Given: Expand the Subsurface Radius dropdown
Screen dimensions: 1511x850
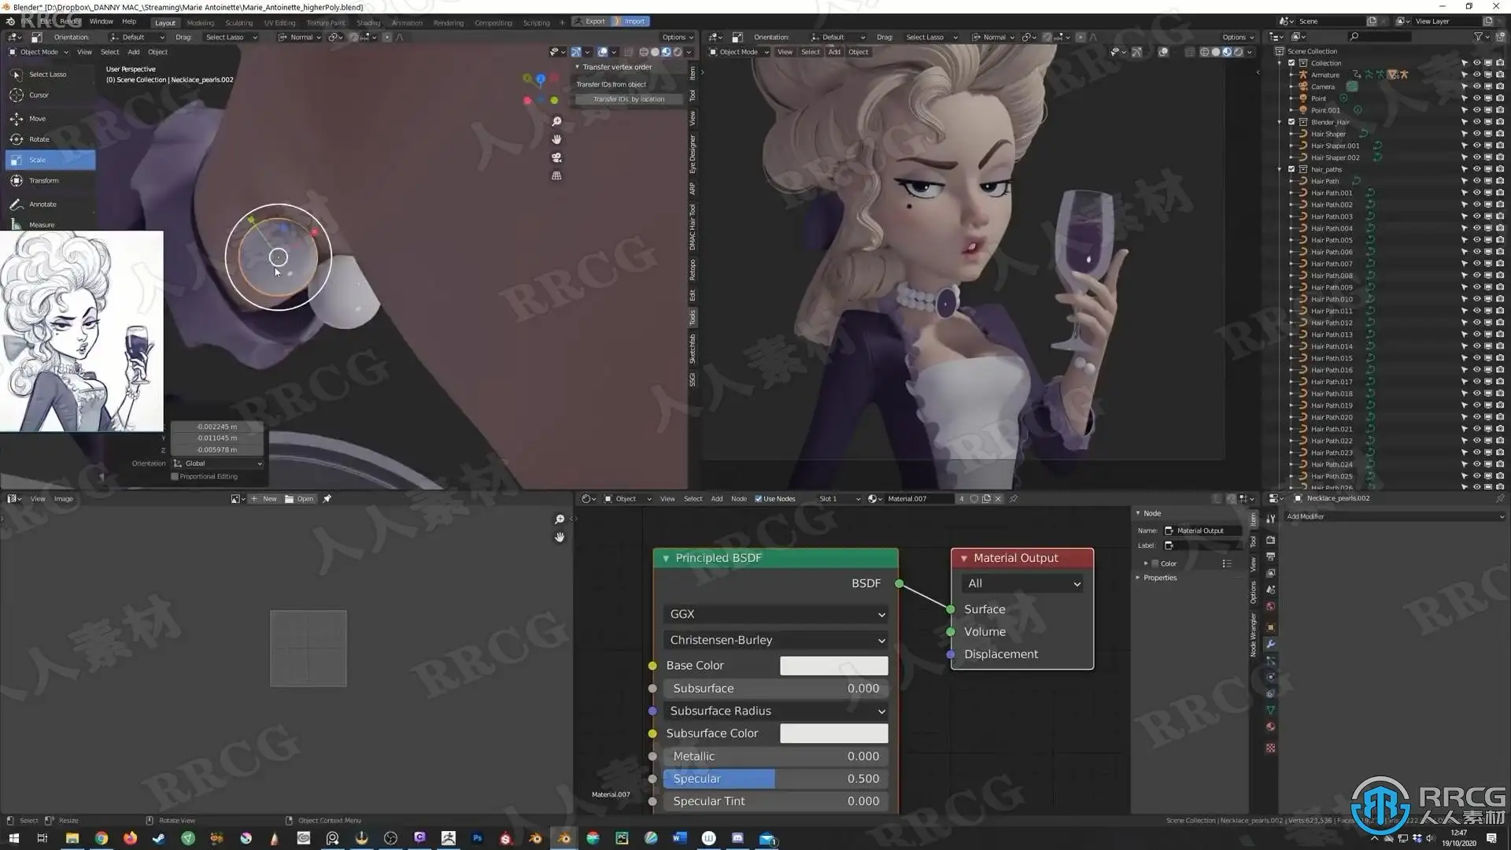Looking at the screenshot, I should [776, 711].
